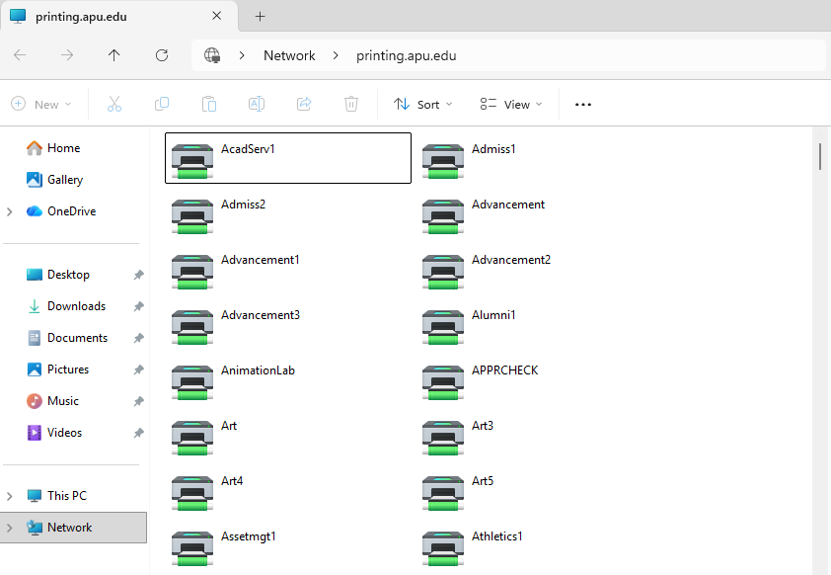The image size is (831, 575).
Task: Select the Admiss2 printer icon
Action: [x=192, y=216]
